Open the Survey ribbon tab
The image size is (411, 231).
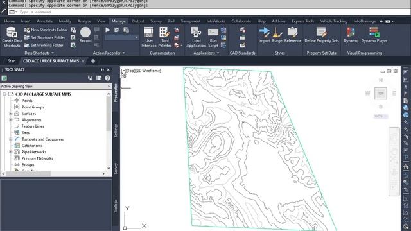pyautogui.click(x=156, y=21)
